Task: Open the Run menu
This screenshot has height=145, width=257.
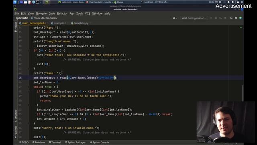Action: [72, 13]
